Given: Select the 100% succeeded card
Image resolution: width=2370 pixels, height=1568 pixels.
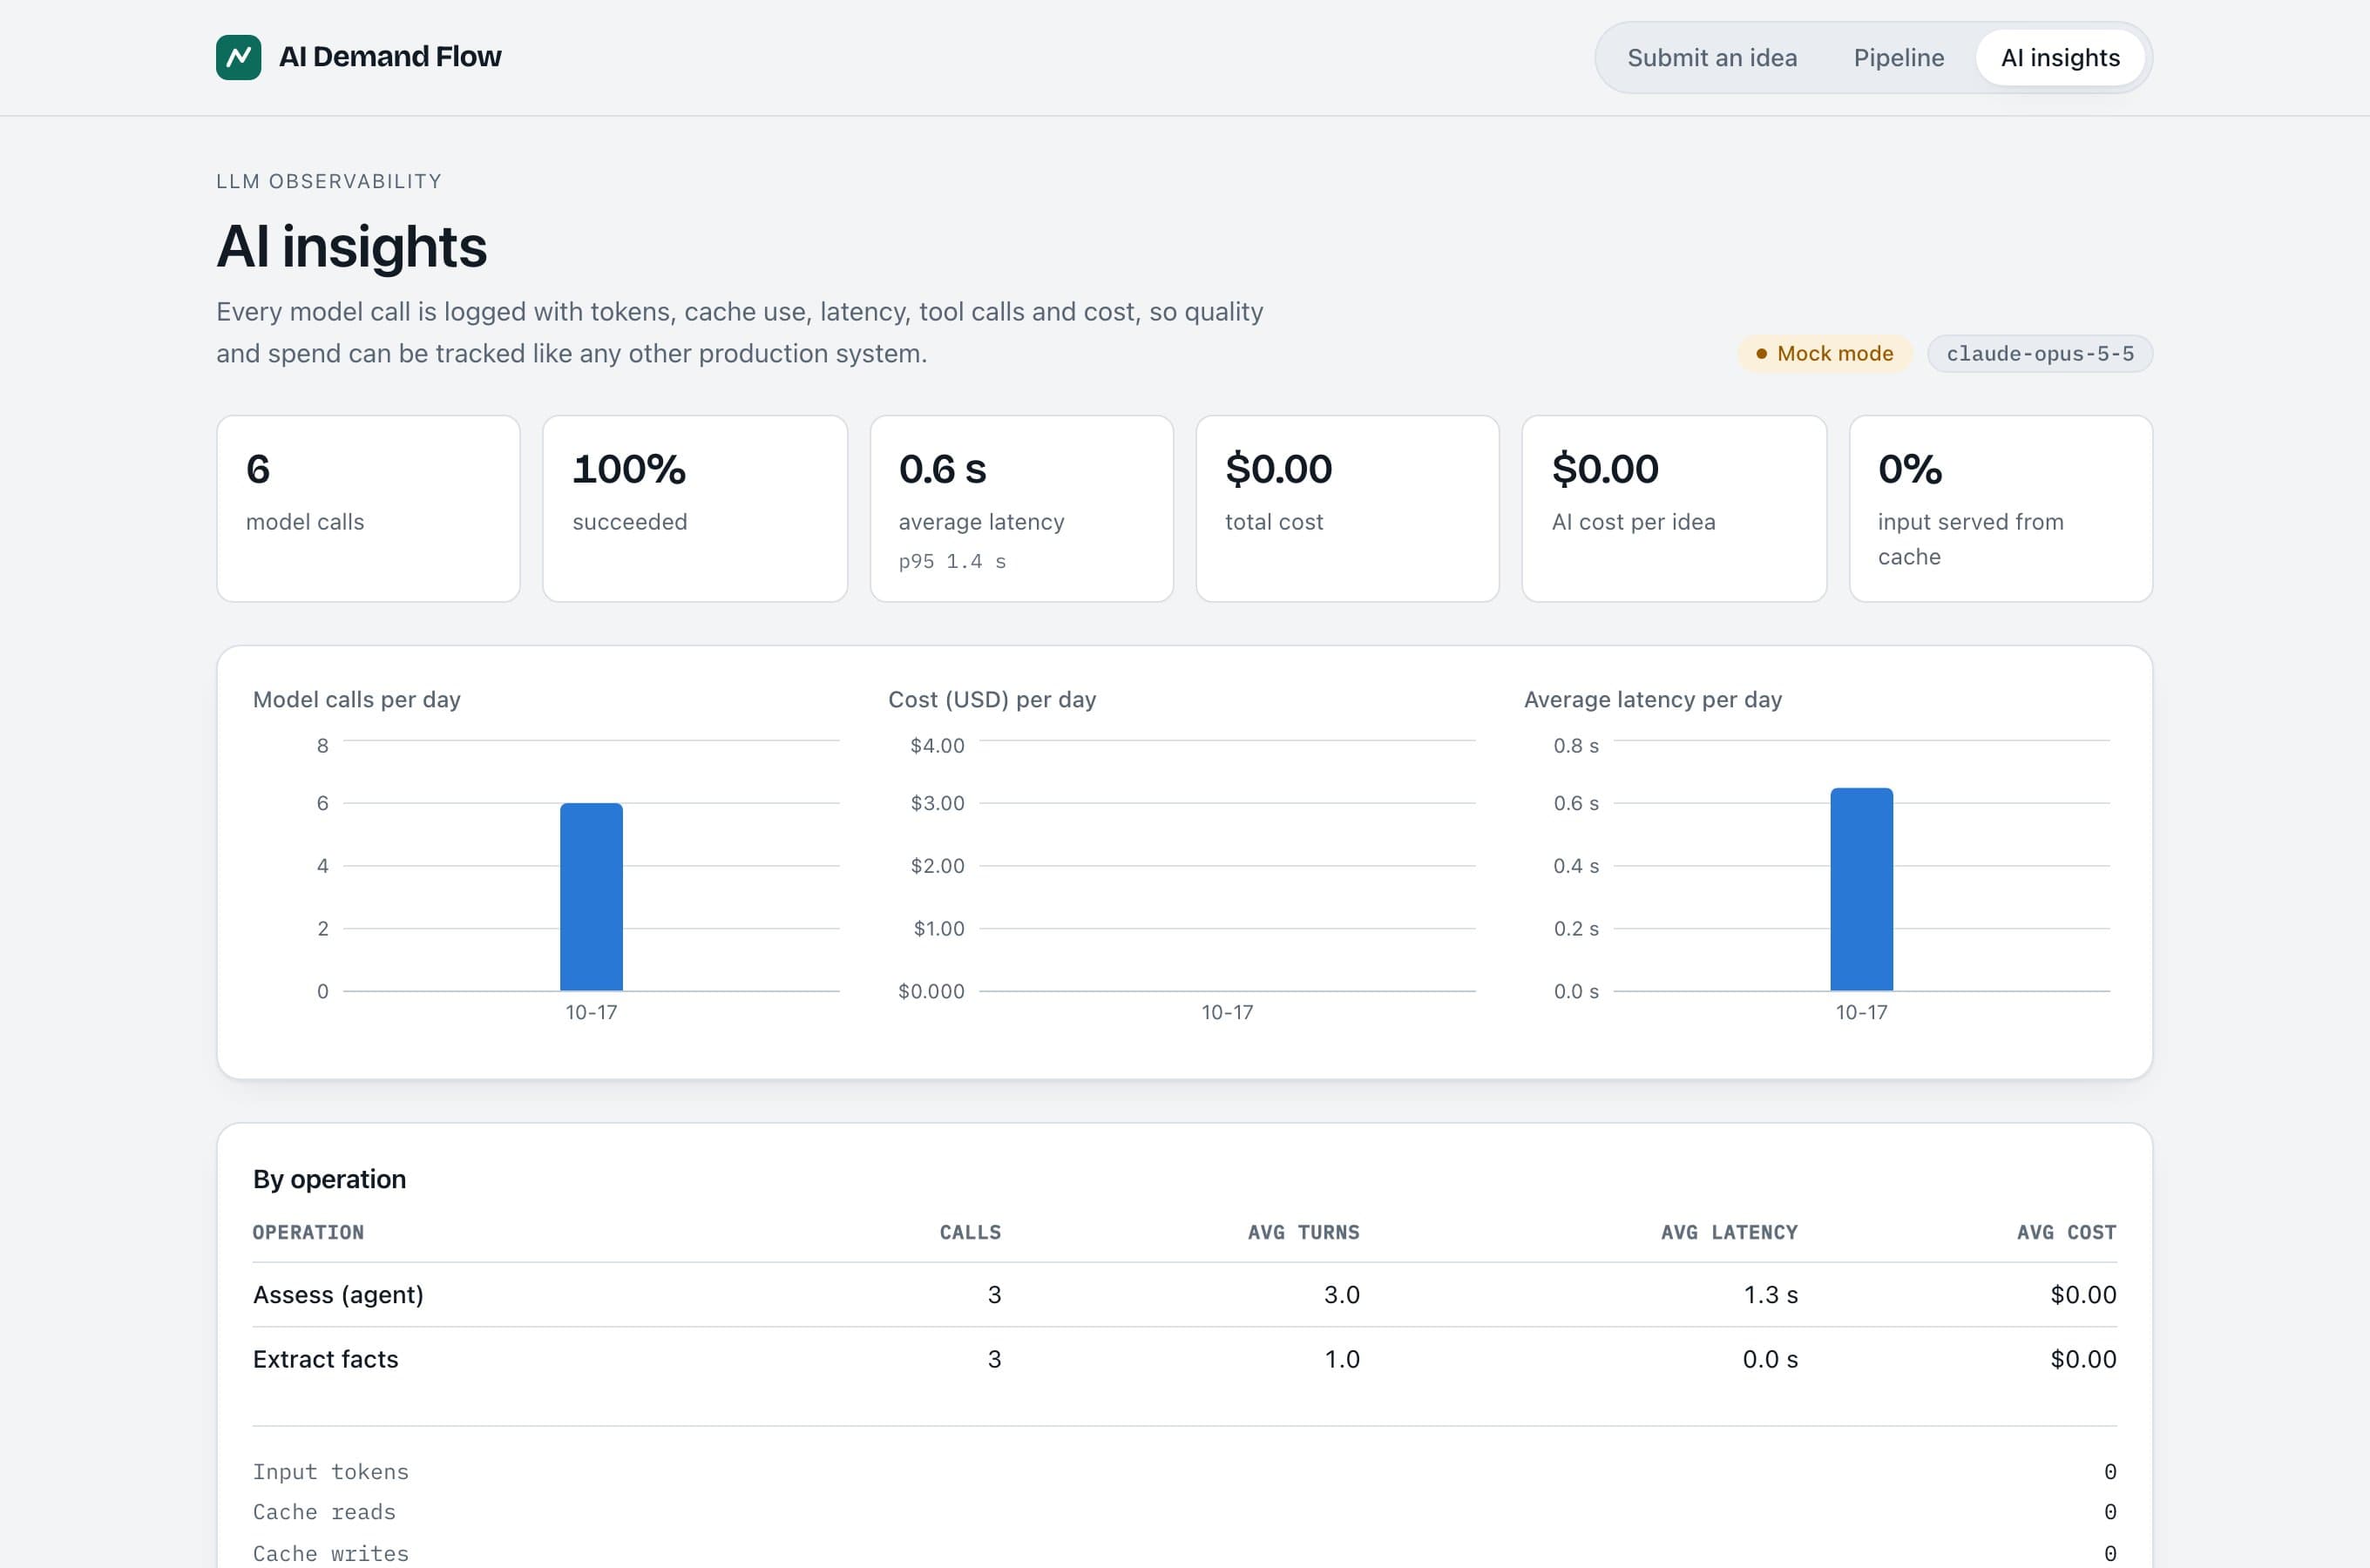Looking at the screenshot, I should (x=694, y=508).
